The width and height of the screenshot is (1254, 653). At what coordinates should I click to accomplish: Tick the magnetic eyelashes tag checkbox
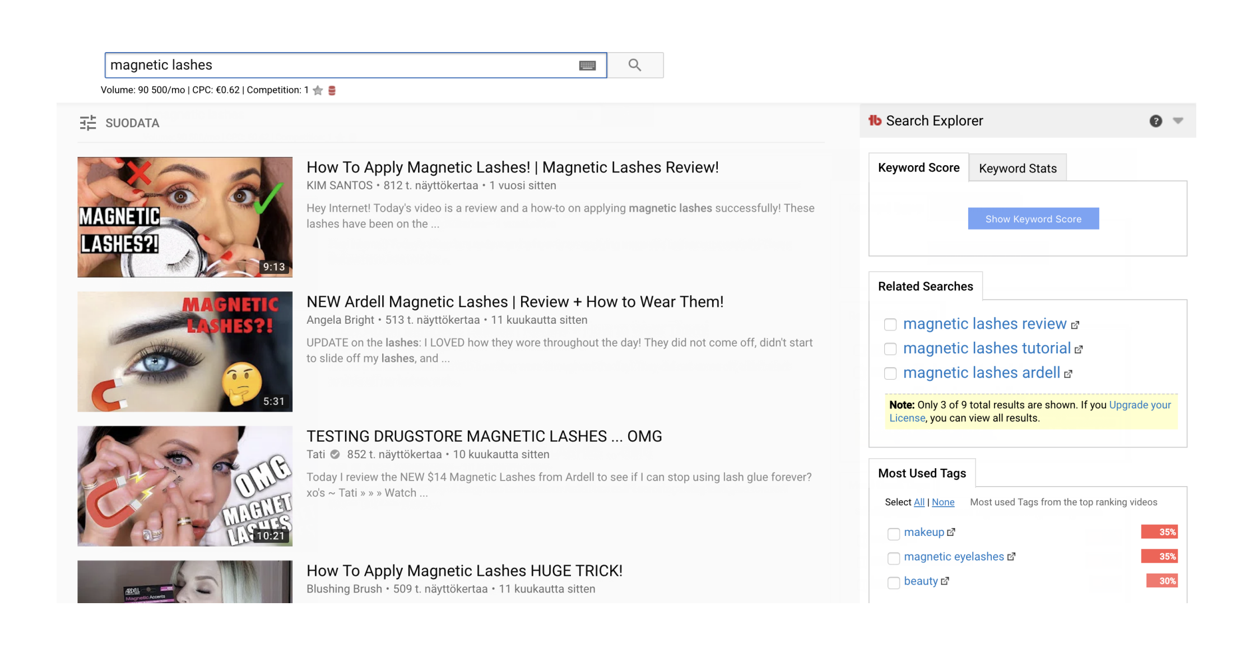[x=894, y=558]
